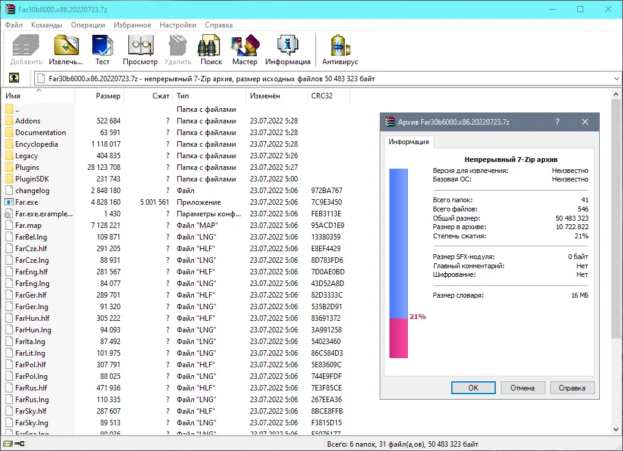Open the Настройки menu
The width and height of the screenshot is (623, 451).
pyautogui.click(x=177, y=25)
